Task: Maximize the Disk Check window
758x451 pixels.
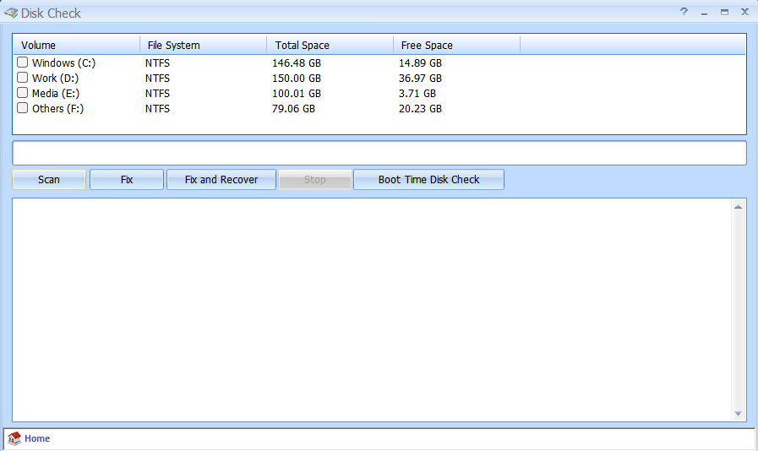Action: click(724, 12)
